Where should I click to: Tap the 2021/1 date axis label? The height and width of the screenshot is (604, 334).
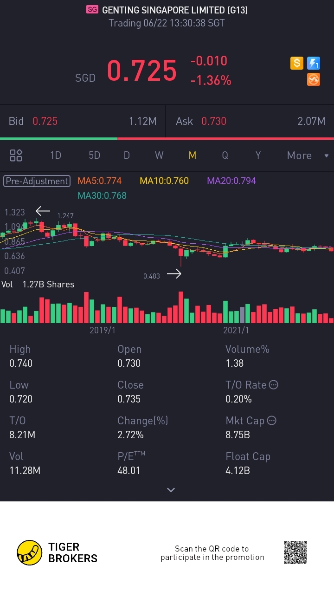(236, 330)
